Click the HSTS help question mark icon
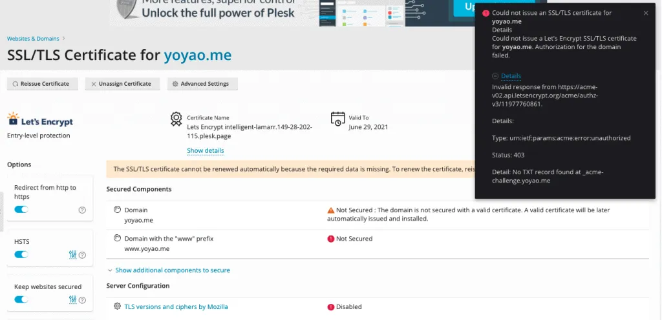 tap(82, 255)
